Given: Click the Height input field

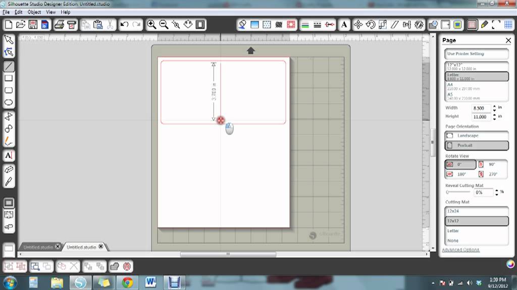Looking at the screenshot, I should tap(481, 117).
